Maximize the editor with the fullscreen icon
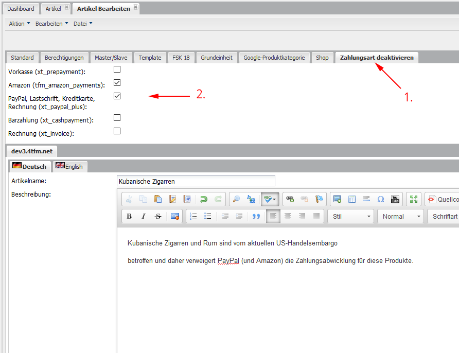 click(413, 199)
